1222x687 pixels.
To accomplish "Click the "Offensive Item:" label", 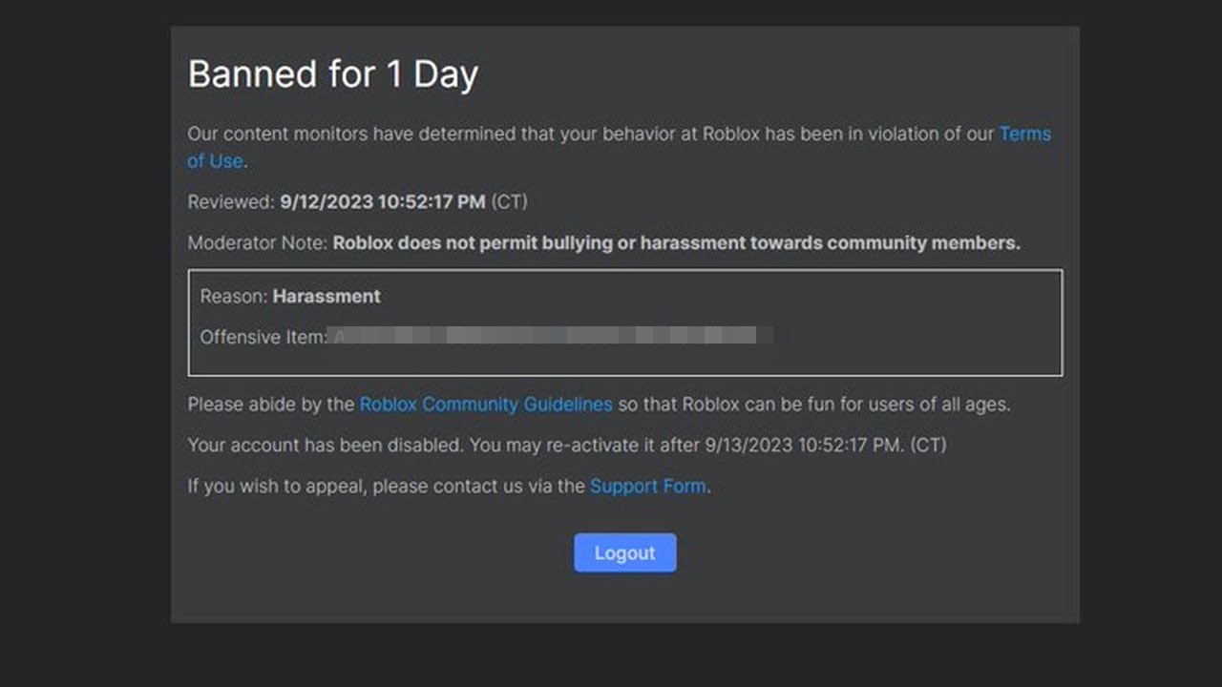I will [263, 337].
